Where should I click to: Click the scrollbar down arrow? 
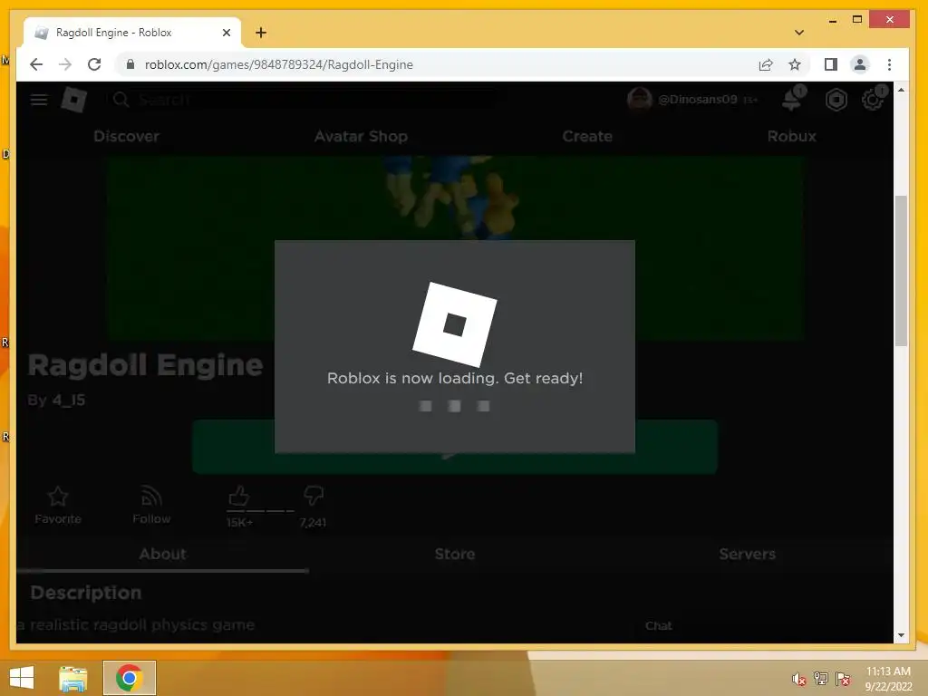pyautogui.click(x=901, y=635)
